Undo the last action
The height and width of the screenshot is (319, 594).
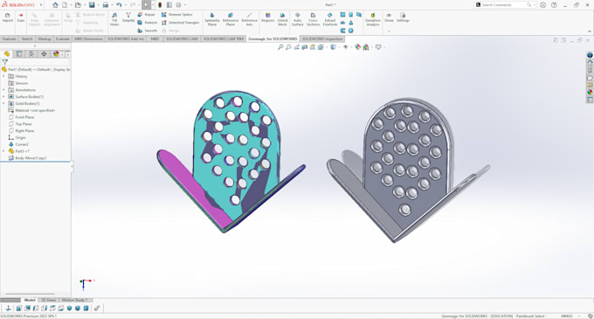(119, 5)
